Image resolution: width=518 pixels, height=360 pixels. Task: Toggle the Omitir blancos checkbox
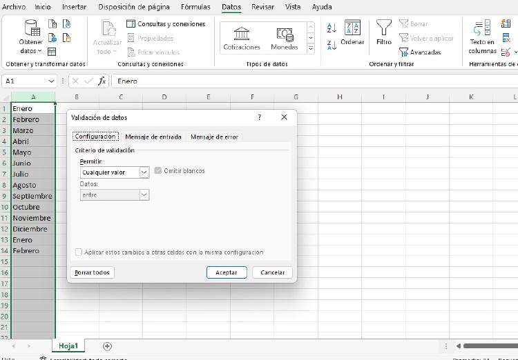[x=158, y=171]
